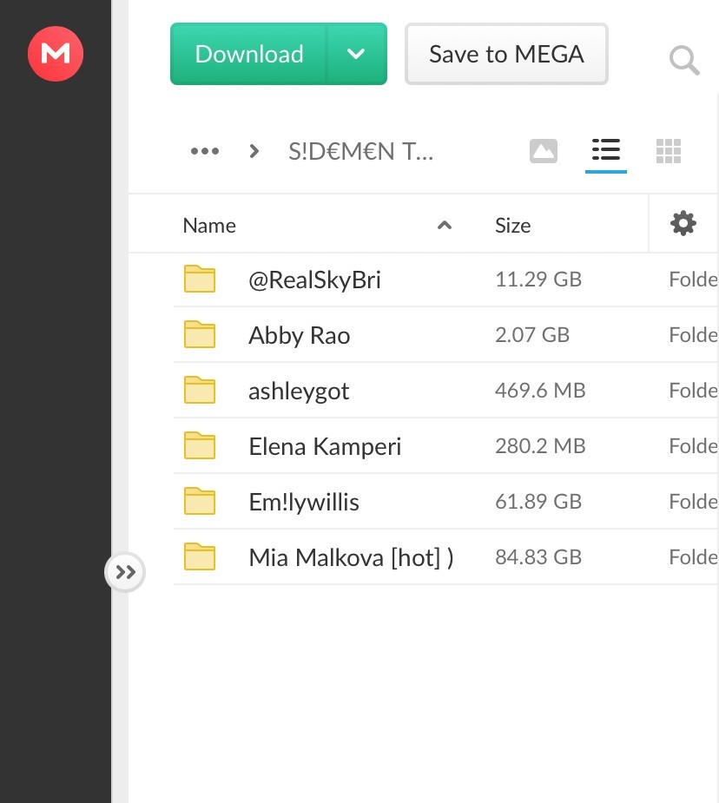Select the Mia Malkova [hot] ) name
719x803 pixels.
352,557
